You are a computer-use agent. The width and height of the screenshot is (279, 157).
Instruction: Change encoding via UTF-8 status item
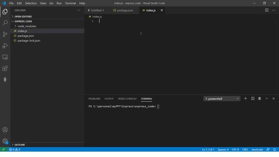[x=235, y=150]
